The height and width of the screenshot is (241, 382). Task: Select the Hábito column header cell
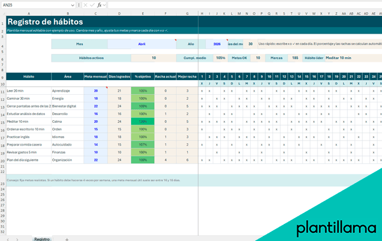(29, 76)
